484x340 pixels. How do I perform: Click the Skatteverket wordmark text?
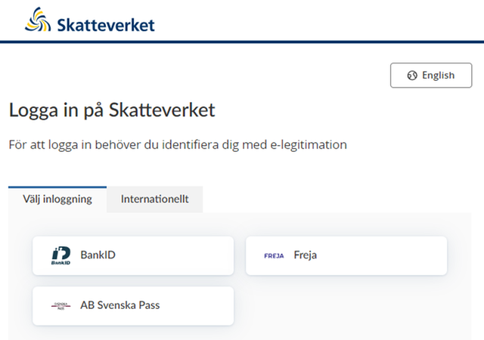coord(106,25)
